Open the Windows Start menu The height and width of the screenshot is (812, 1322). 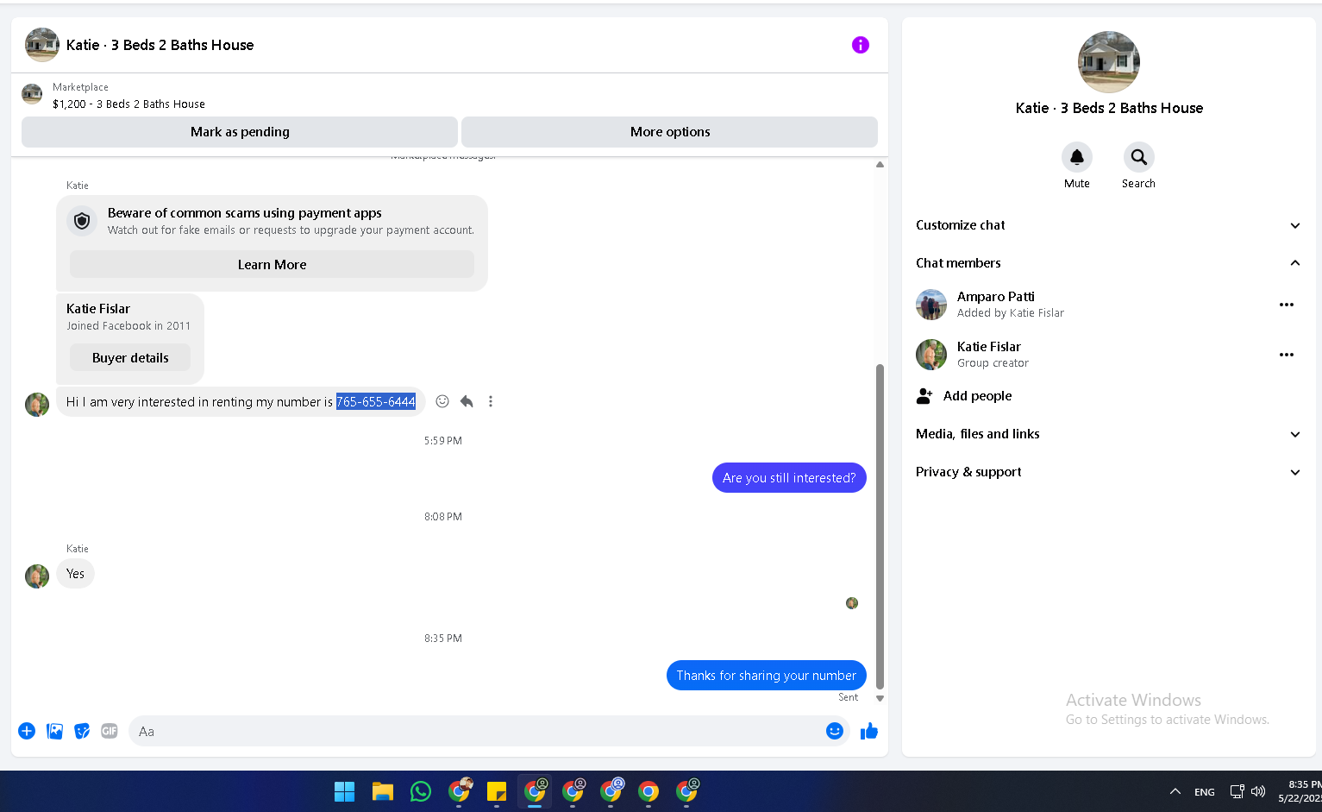[344, 791]
